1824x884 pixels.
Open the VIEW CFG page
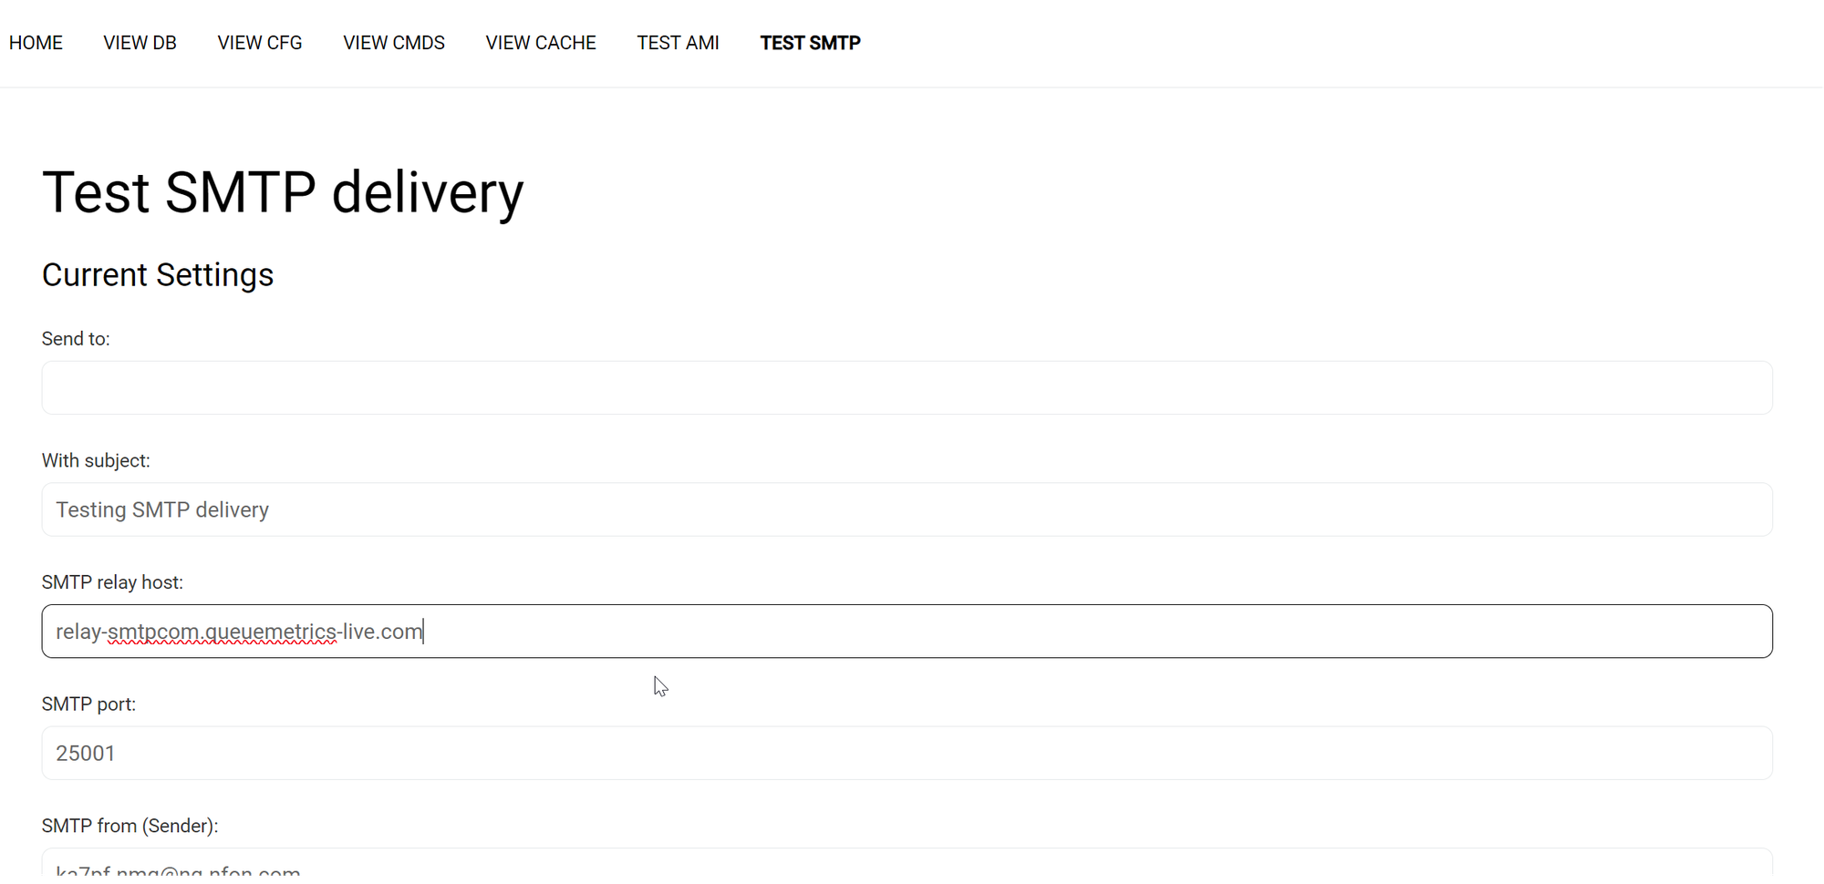(260, 43)
